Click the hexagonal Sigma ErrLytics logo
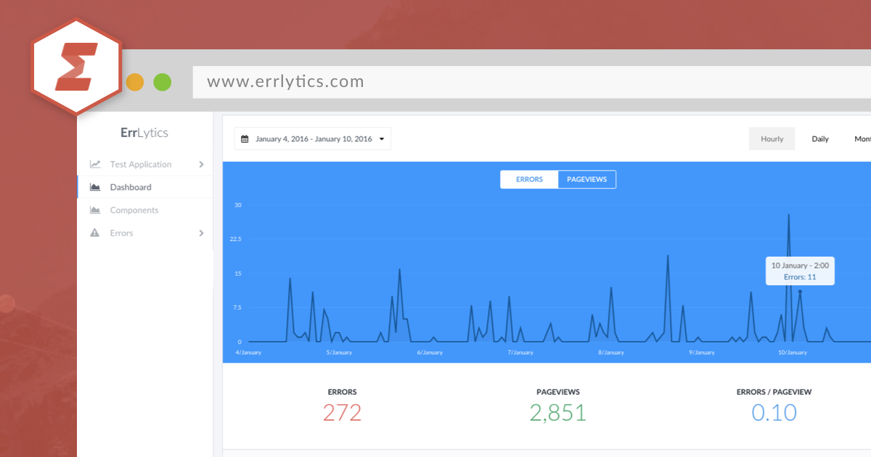Viewport: 871px width, 457px height. (x=75, y=64)
